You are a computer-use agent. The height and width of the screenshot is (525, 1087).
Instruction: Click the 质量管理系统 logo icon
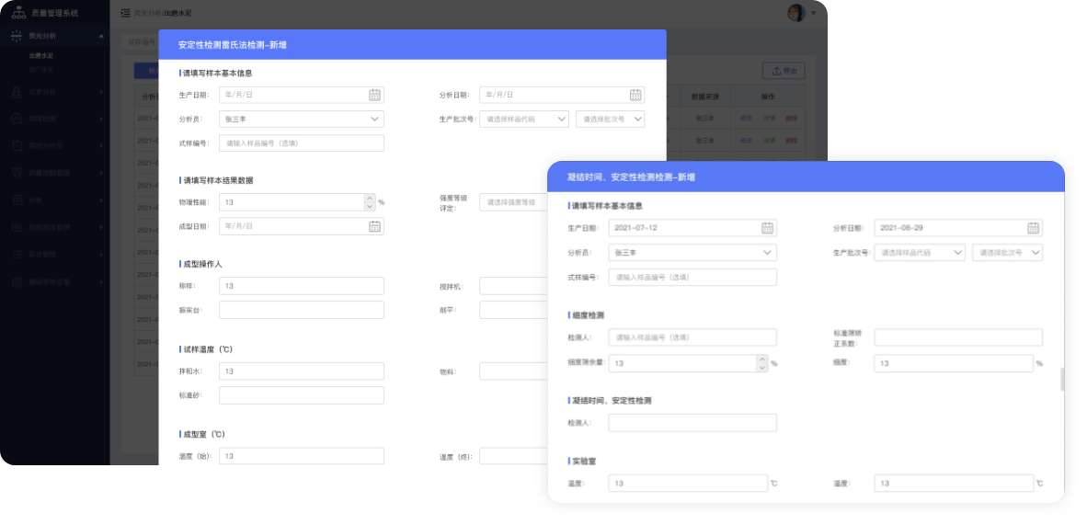(x=18, y=13)
